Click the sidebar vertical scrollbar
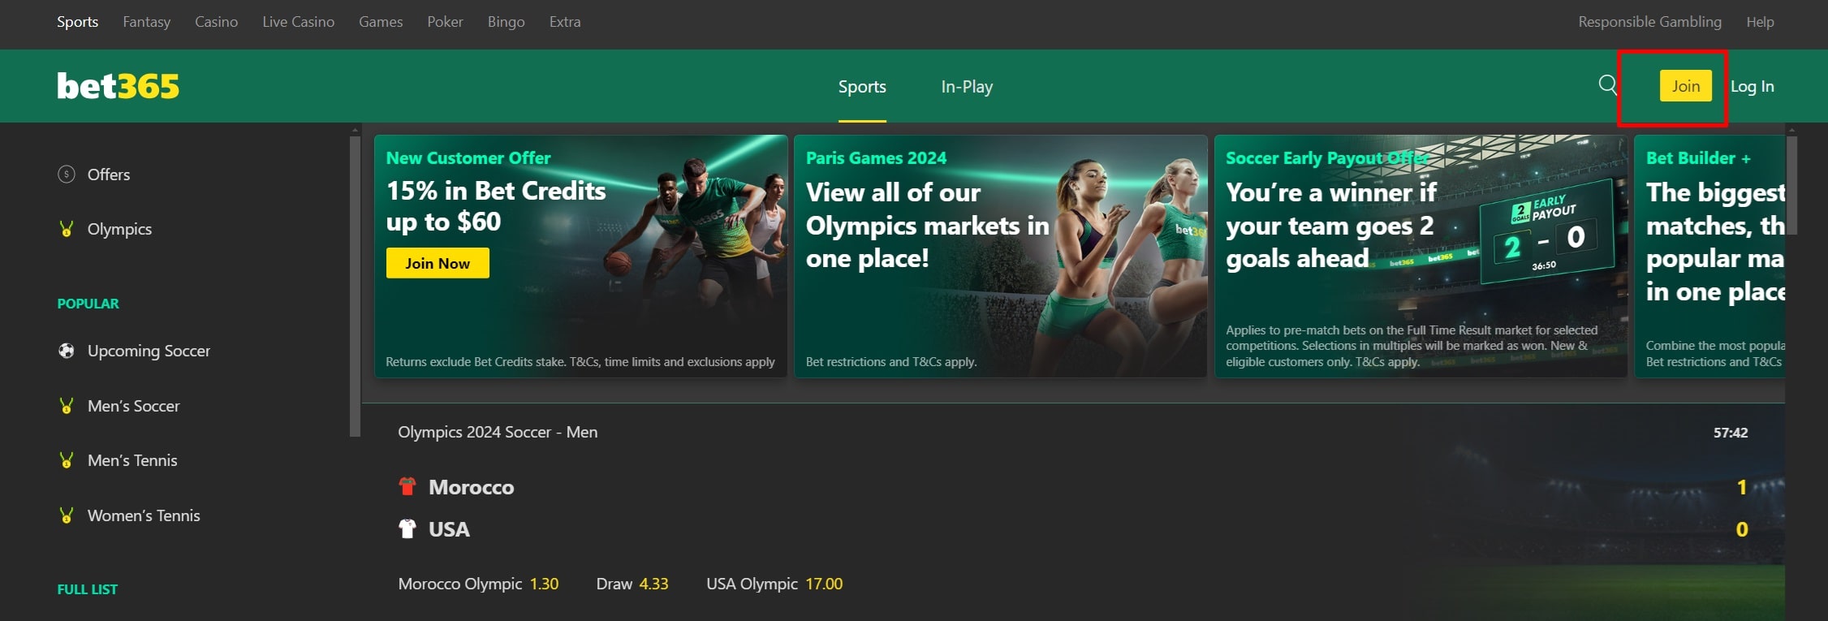The width and height of the screenshot is (1828, 621). [x=355, y=287]
